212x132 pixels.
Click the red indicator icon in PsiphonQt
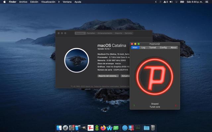[x=176, y=106]
